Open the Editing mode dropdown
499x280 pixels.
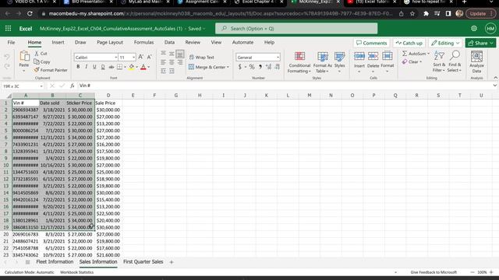click(445, 43)
